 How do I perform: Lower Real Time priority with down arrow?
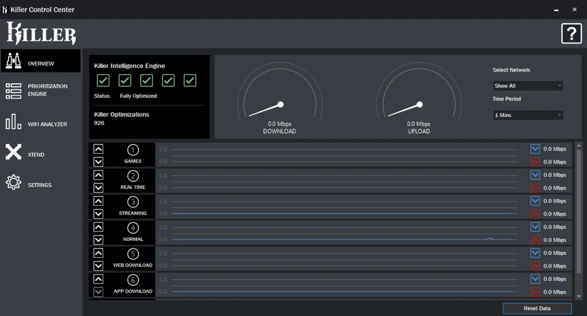click(x=98, y=188)
